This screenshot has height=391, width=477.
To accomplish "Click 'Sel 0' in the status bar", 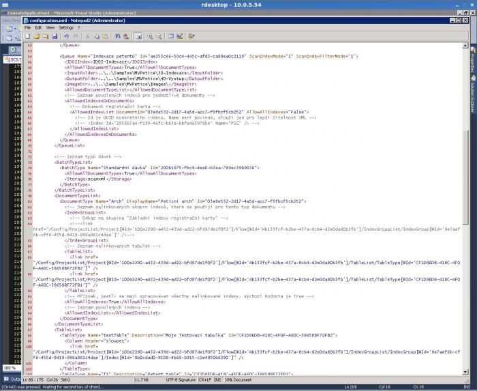I will [65, 379].
